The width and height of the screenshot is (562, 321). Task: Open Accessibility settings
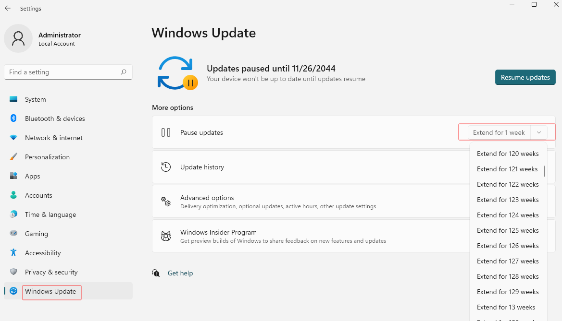[x=68, y=253]
